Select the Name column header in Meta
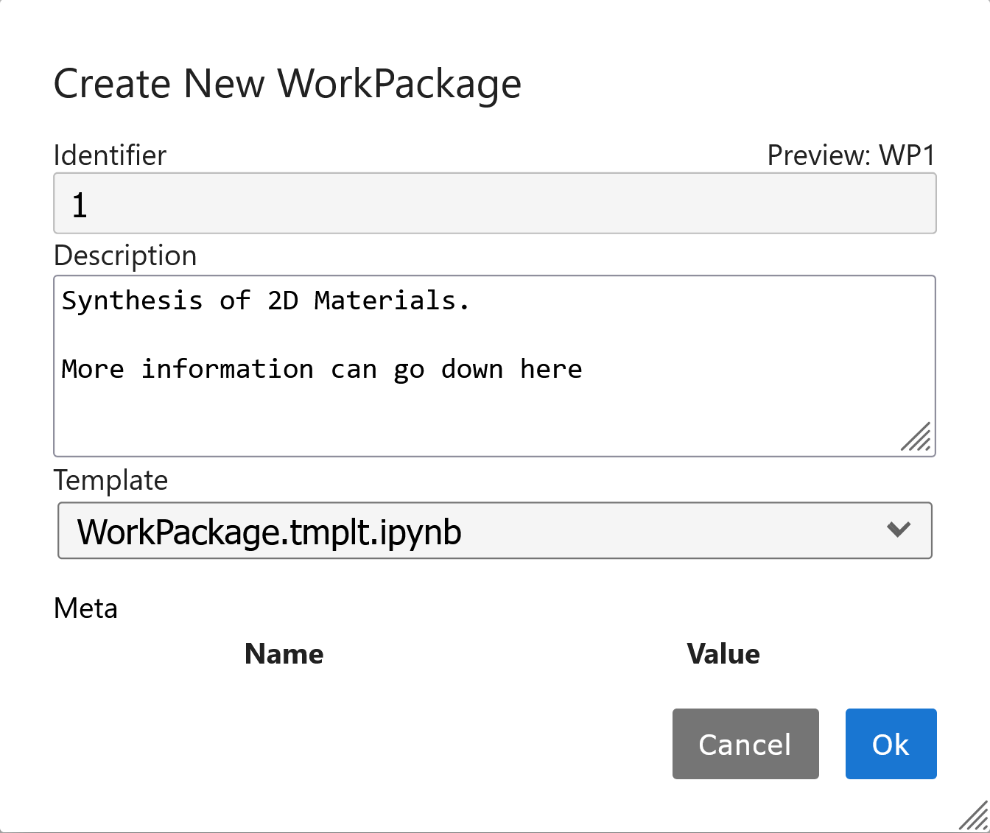Image resolution: width=990 pixels, height=833 pixels. pos(284,654)
